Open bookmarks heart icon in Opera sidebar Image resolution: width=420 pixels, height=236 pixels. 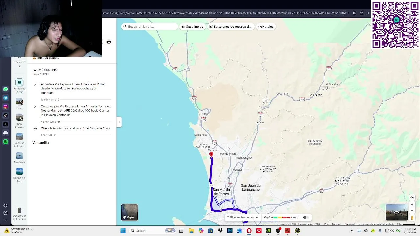(5, 206)
